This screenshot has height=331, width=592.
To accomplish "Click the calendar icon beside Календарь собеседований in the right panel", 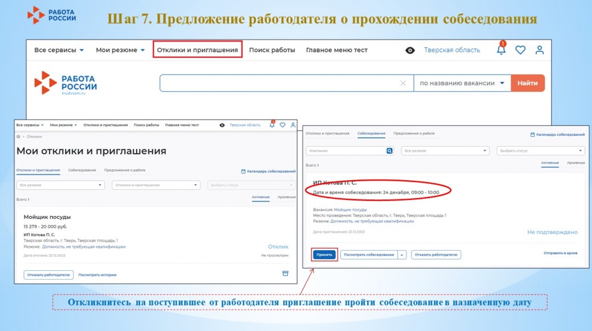I will 532,135.
